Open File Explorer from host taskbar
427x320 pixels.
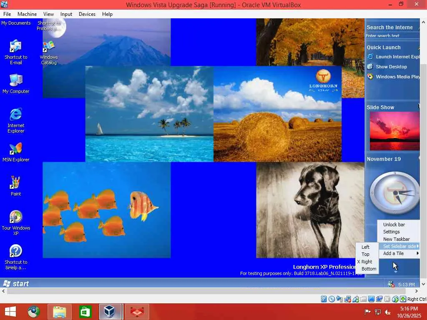(60, 312)
